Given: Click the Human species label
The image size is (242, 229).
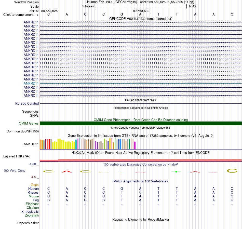Looking at the screenshot, I should click(33, 188).
